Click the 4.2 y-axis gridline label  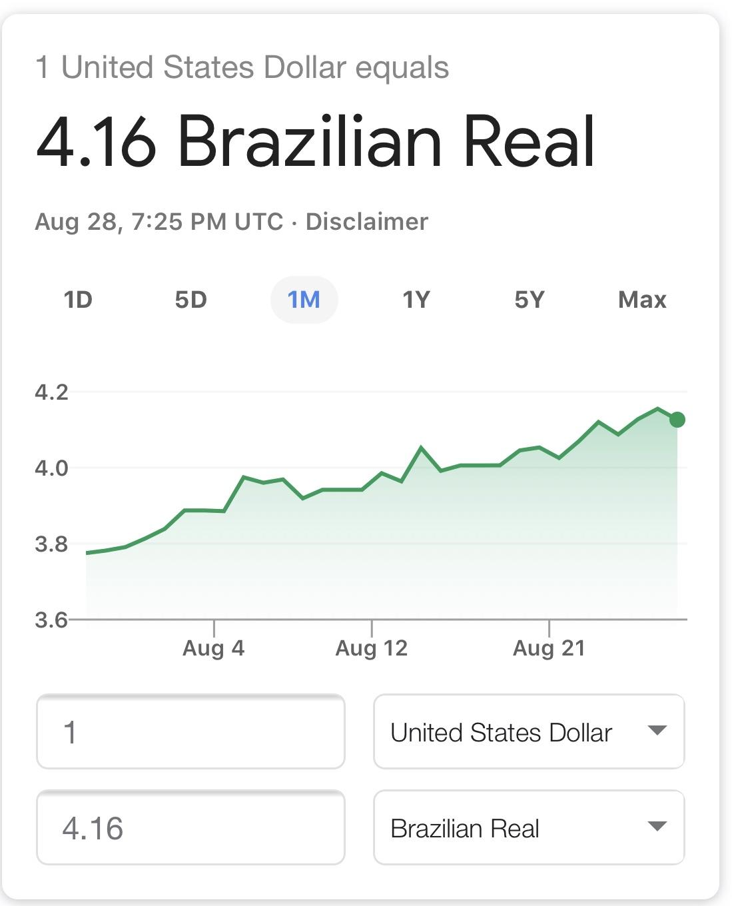pos(52,392)
